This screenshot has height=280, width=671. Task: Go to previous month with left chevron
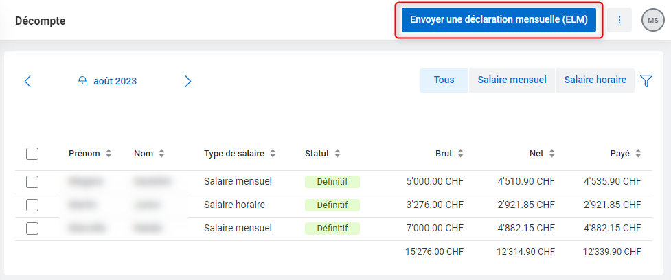pos(28,81)
